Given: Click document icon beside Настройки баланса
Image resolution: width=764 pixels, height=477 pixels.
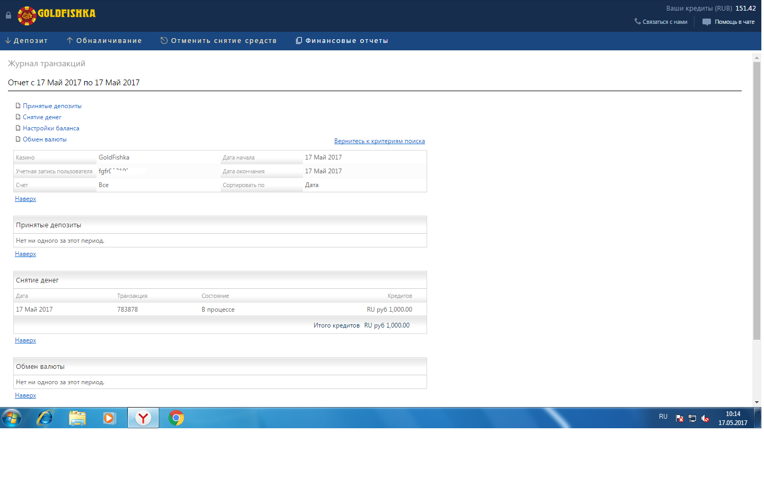Looking at the screenshot, I should tap(18, 128).
